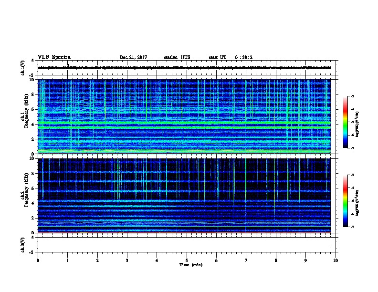Click the time axis tick label "2"
Image resolution: width=378 pixels, height=292 pixels.
pyautogui.click(x=97, y=260)
